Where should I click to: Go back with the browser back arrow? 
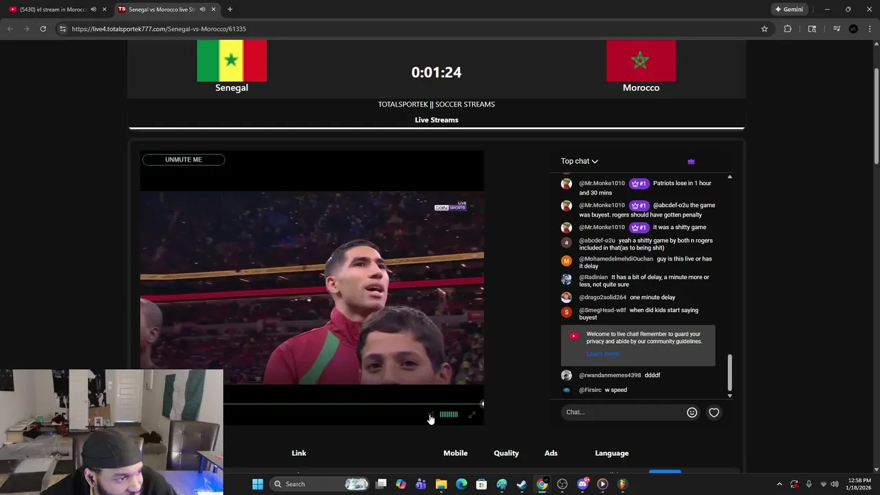click(10, 29)
